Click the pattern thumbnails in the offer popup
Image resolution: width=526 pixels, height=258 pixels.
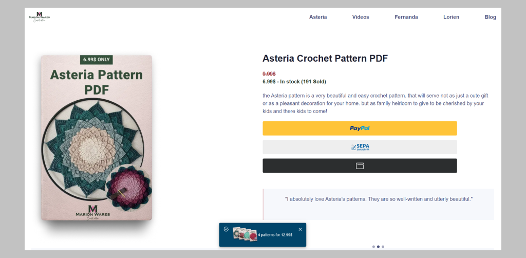[245, 234]
